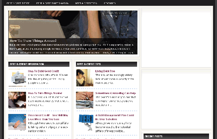The height and width of the screenshot is (139, 217).
Task: Click the slider's previous (left arrow) icon
Action: coord(14,32)
